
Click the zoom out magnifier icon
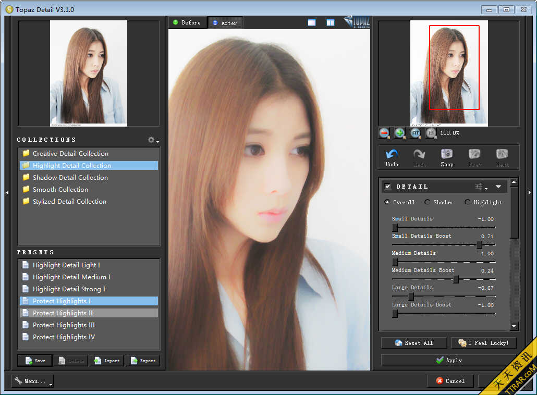click(x=384, y=133)
